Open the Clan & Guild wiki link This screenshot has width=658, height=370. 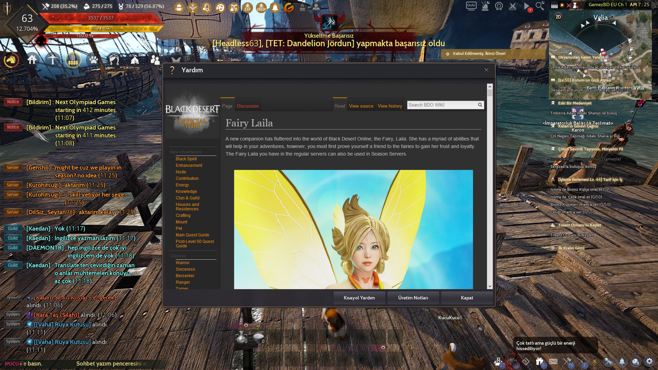coord(187,198)
